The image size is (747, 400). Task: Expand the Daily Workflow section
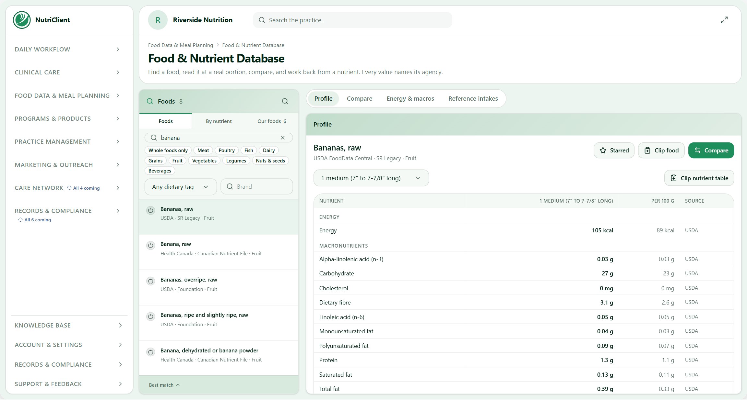(x=67, y=49)
